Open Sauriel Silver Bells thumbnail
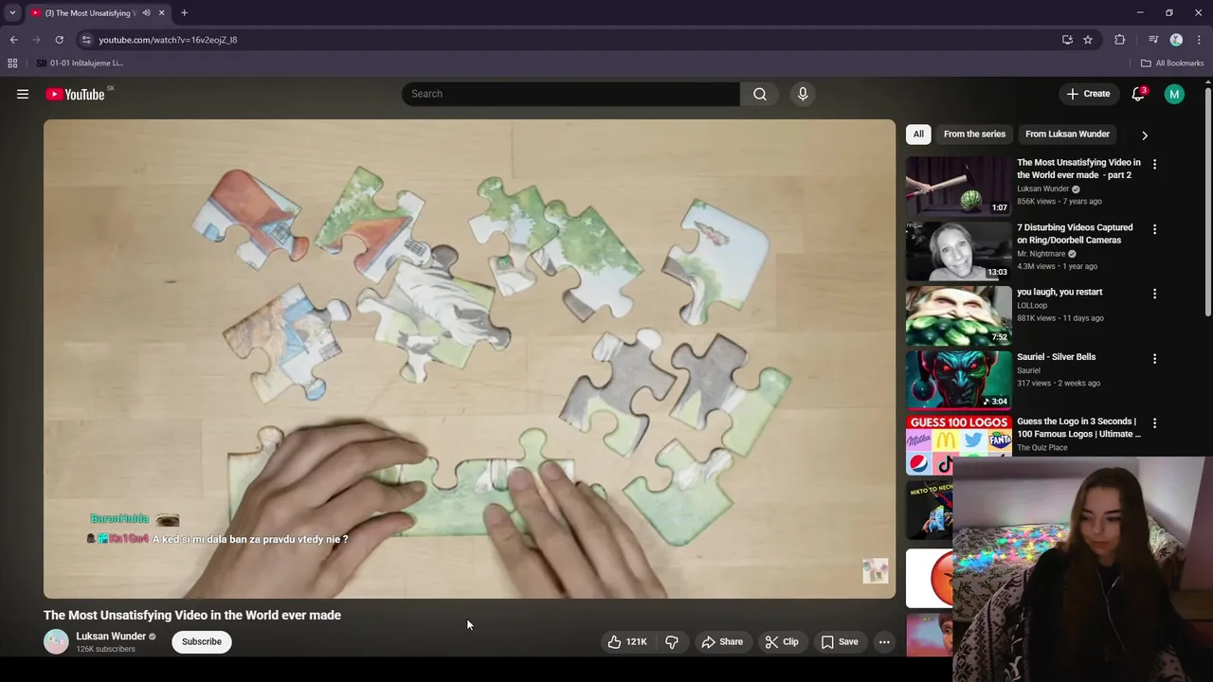Screen dimensions: 1213x682 coord(958,379)
